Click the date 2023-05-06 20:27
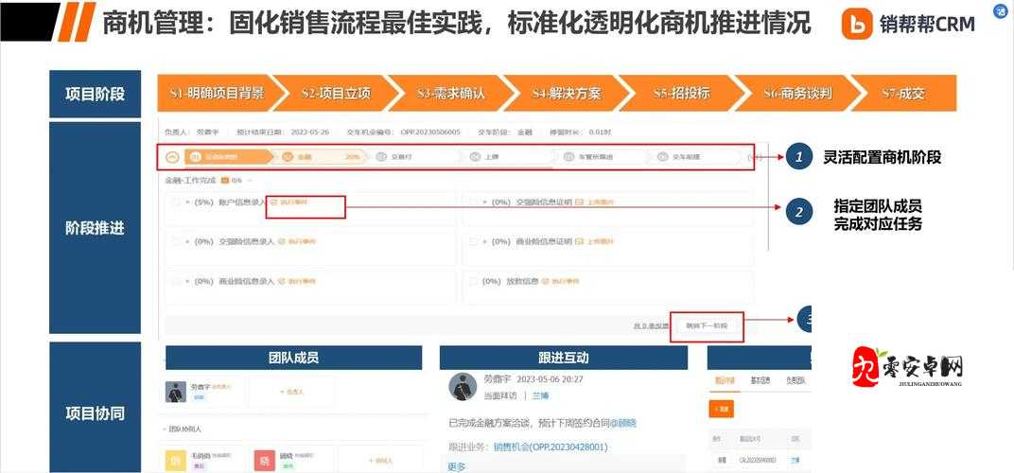Image resolution: width=1014 pixels, height=473 pixels. [x=549, y=379]
